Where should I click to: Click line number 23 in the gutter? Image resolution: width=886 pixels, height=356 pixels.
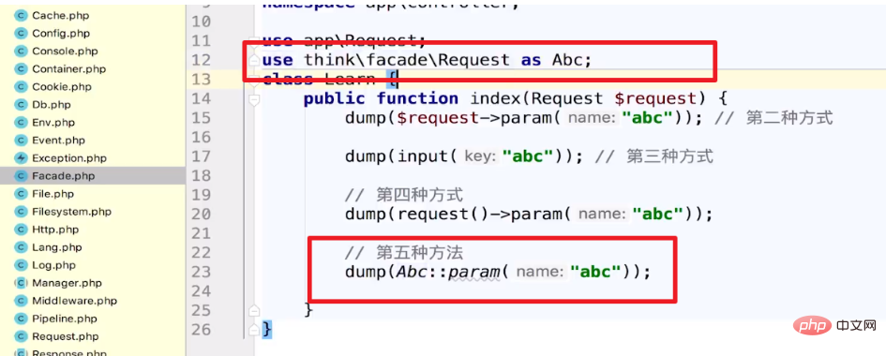[x=201, y=272]
